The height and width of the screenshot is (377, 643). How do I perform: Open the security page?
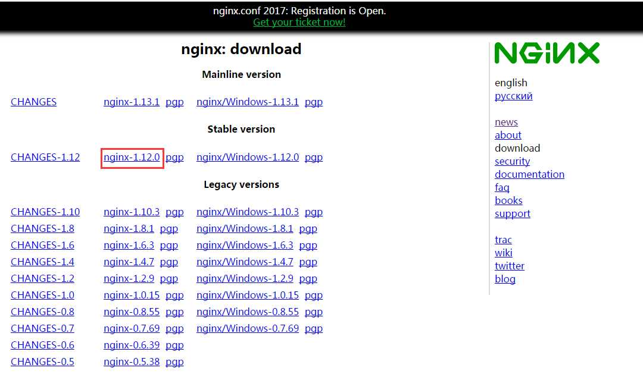click(512, 161)
